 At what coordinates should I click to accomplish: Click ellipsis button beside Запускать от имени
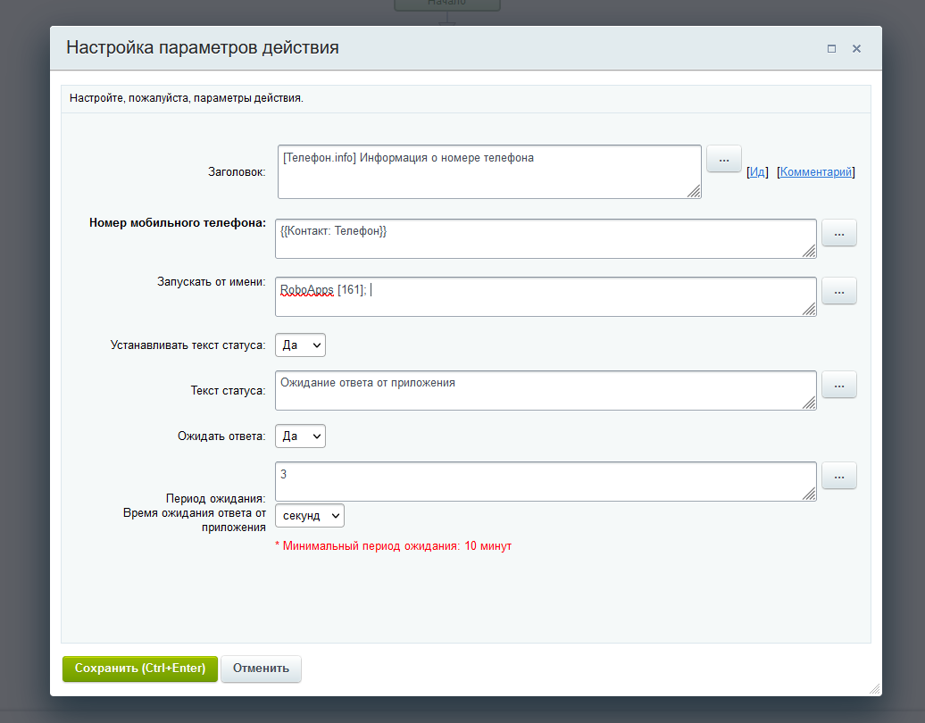(x=838, y=290)
